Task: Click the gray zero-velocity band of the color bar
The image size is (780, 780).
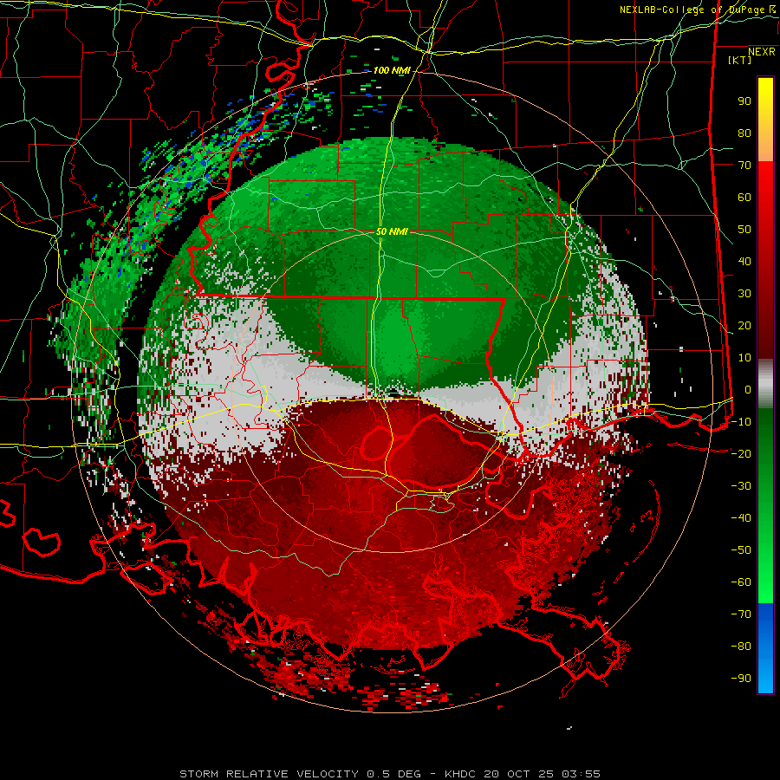Action: 765,384
